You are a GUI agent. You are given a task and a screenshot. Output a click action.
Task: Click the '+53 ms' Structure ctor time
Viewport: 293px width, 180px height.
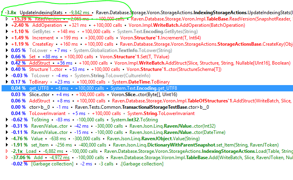coord(77,69)
